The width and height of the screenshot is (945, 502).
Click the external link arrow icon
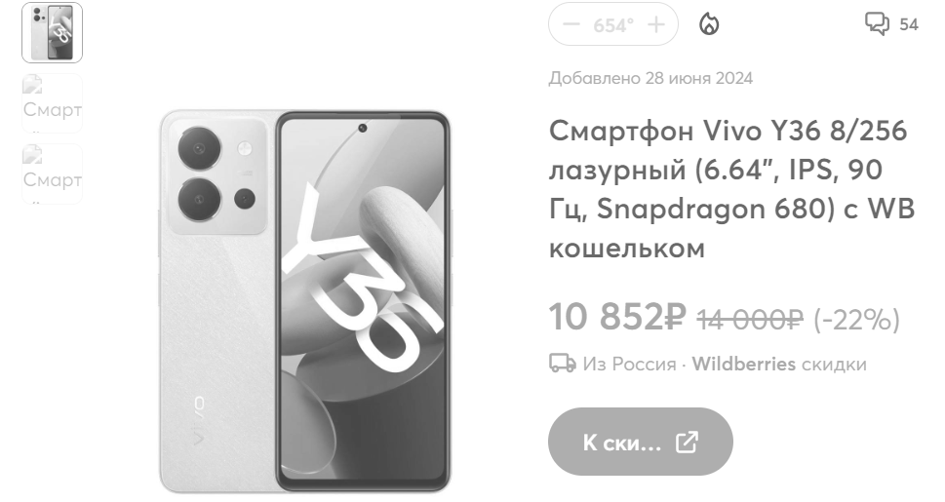(x=687, y=443)
